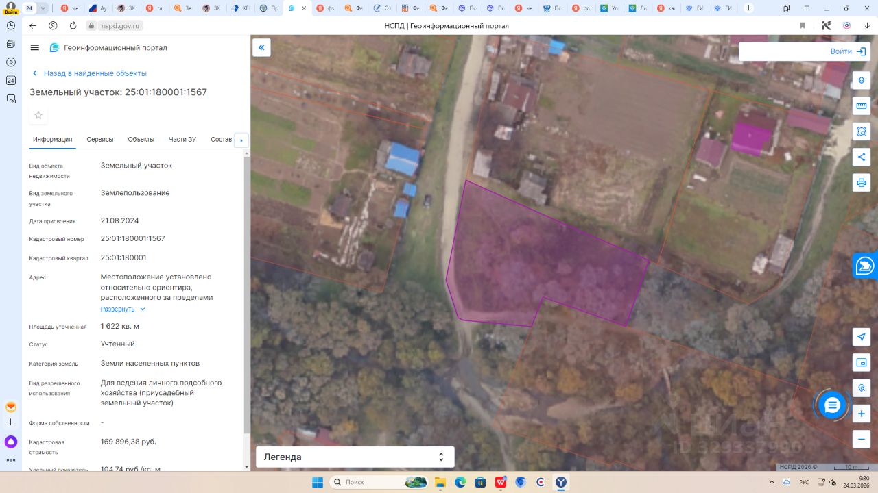Open a new browser tab
Image resolution: width=878 pixels, height=493 pixels.
[x=748, y=8]
